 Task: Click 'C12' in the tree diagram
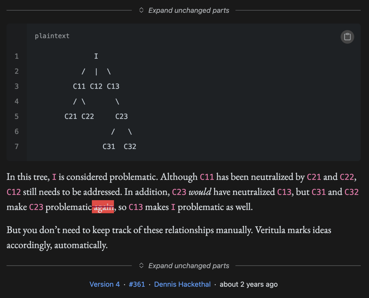point(96,86)
